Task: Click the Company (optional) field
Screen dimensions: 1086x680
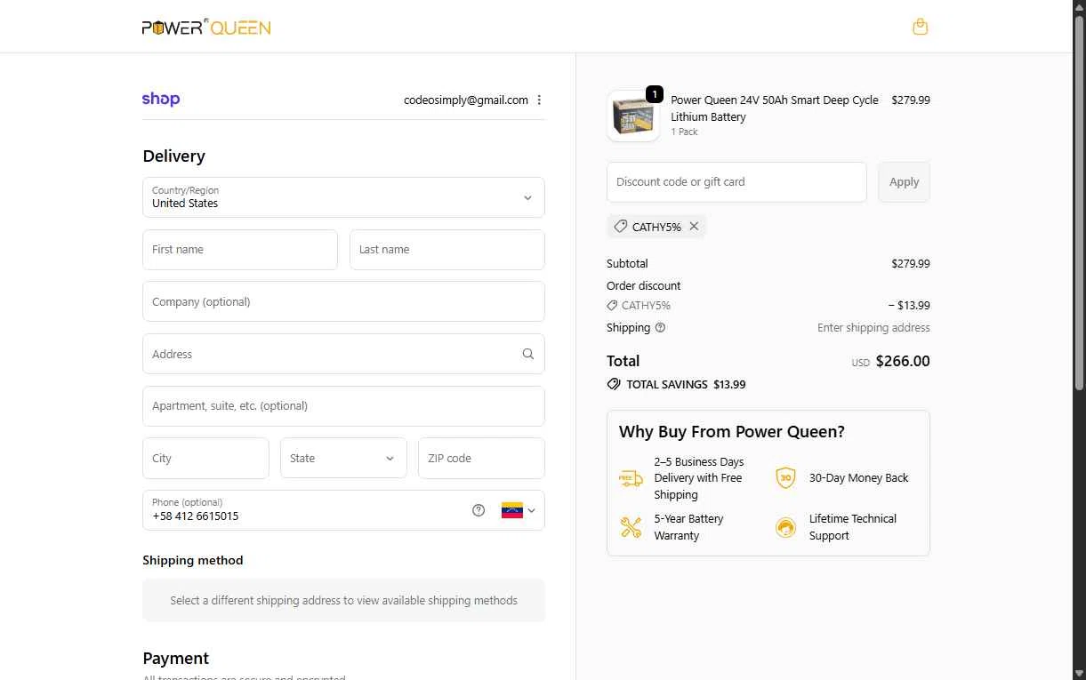Action: pos(343,301)
